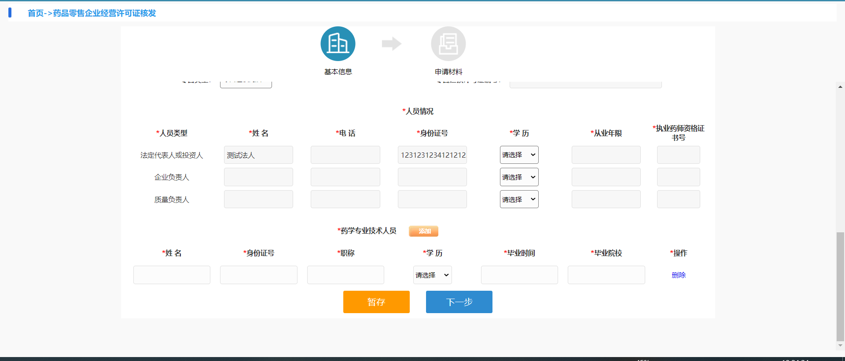Click the 暂存 save button

click(376, 302)
